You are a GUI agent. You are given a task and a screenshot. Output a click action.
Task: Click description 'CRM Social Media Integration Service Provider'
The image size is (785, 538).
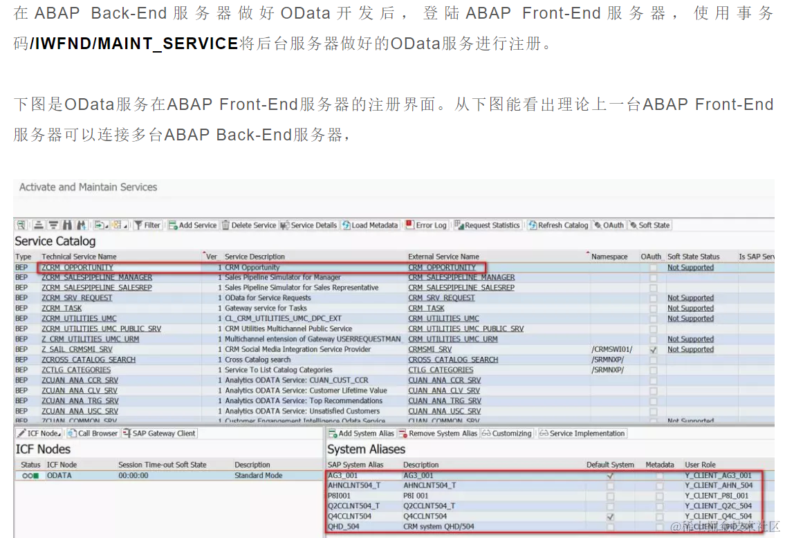point(298,349)
